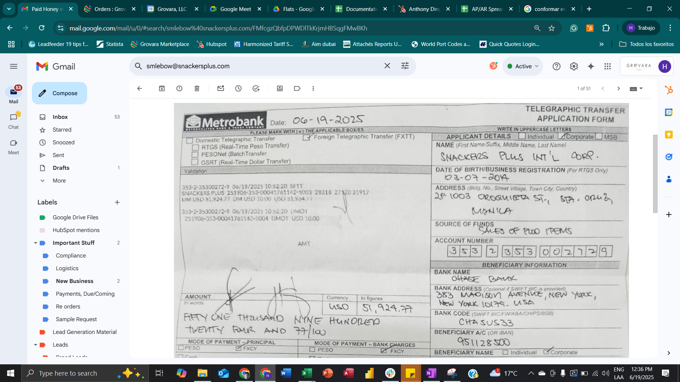Go to the next email

tap(618, 88)
